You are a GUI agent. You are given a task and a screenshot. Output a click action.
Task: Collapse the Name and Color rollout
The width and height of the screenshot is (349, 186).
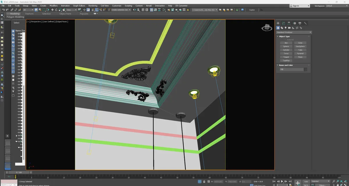coord(286,65)
